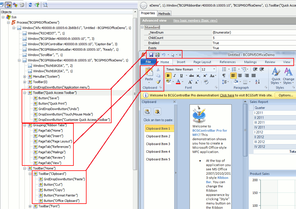Image resolution: width=296 pixels, height=209 pixels.
Task: Open the Insert ribbon tab
Action: click(181, 62)
